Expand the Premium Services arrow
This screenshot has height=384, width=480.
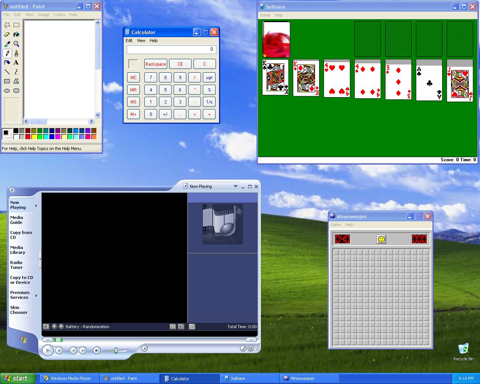(36, 295)
